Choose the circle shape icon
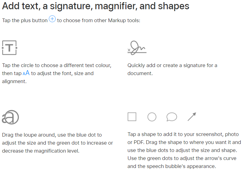The height and width of the screenshot is (172, 245). coord(152,117)
